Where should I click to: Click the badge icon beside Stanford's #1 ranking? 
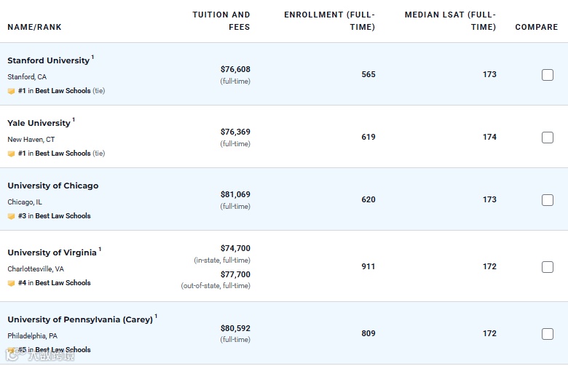point(11,91)
